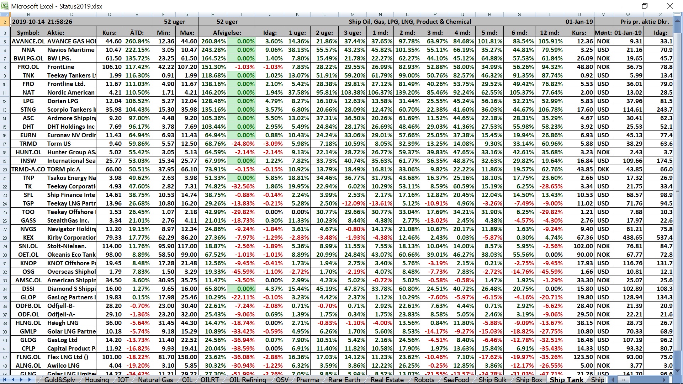The height and width of the screenshot is (384, 683).
Task: Click the 'Kirby Corporation' name cell
Action: [71, 238]
